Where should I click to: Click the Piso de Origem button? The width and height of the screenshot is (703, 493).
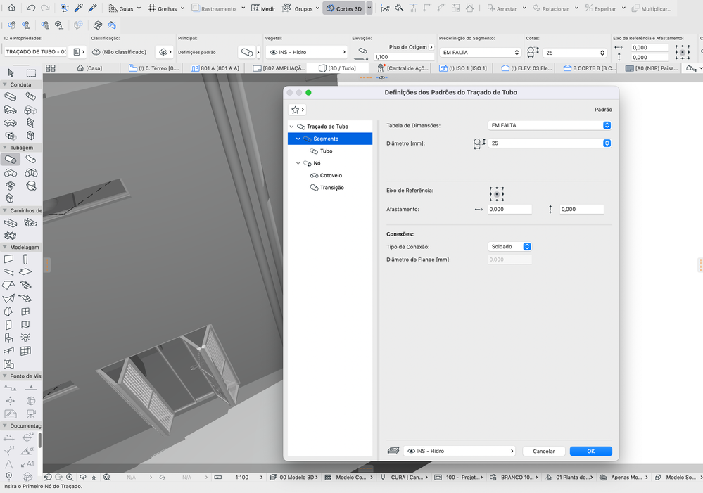coord(411,47)
